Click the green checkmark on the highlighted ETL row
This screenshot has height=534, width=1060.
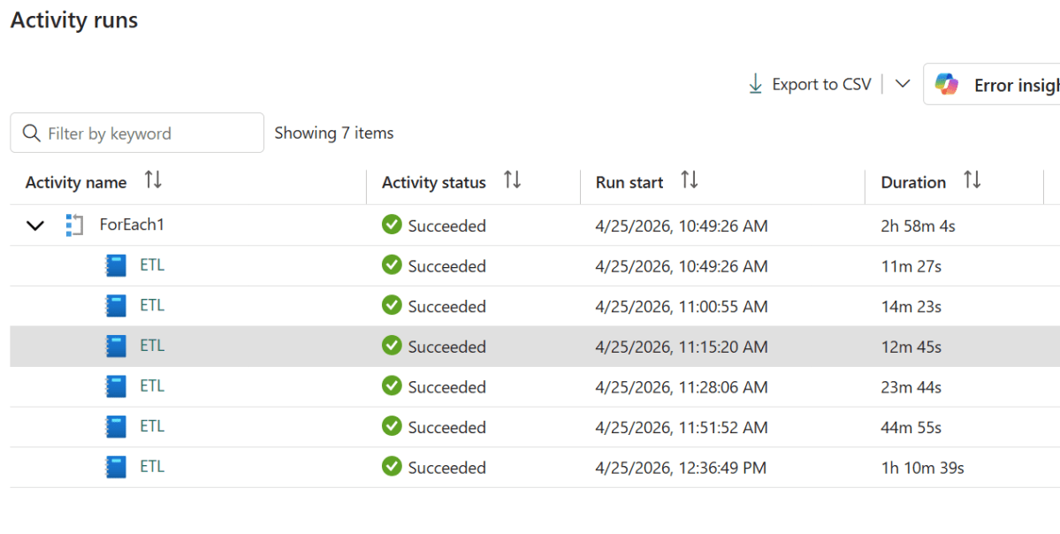click(391, 346)
